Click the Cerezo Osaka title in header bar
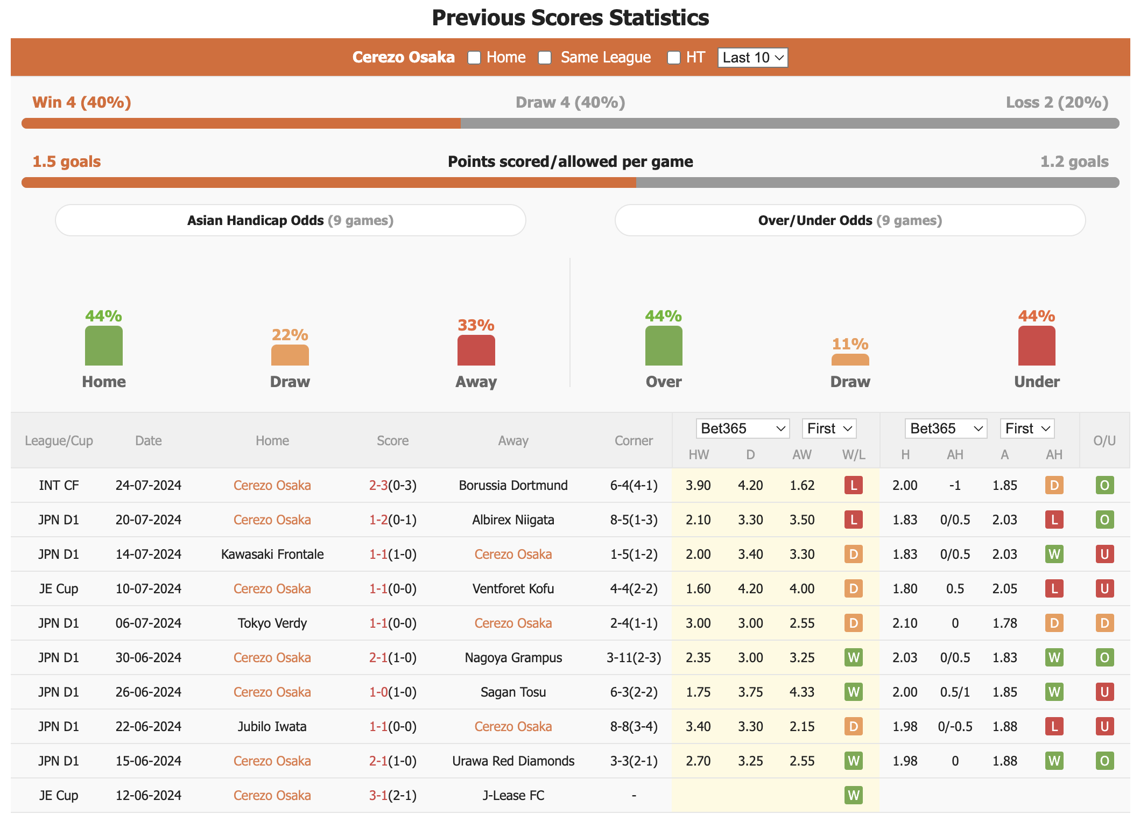The width and height of the screenshot is (1140, 814). [404, 57]
